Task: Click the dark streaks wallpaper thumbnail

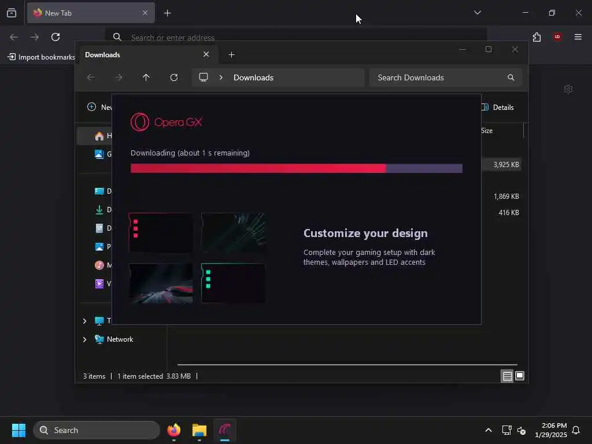Action: point(233,232)
